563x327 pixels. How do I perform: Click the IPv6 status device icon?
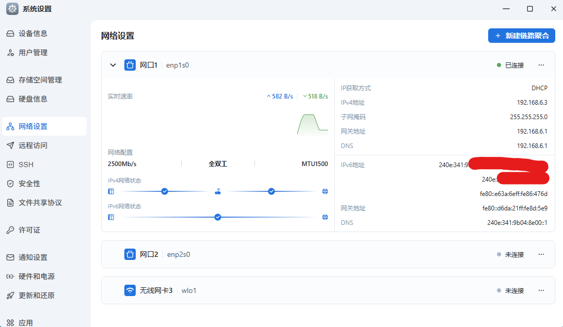pos(111,217)
